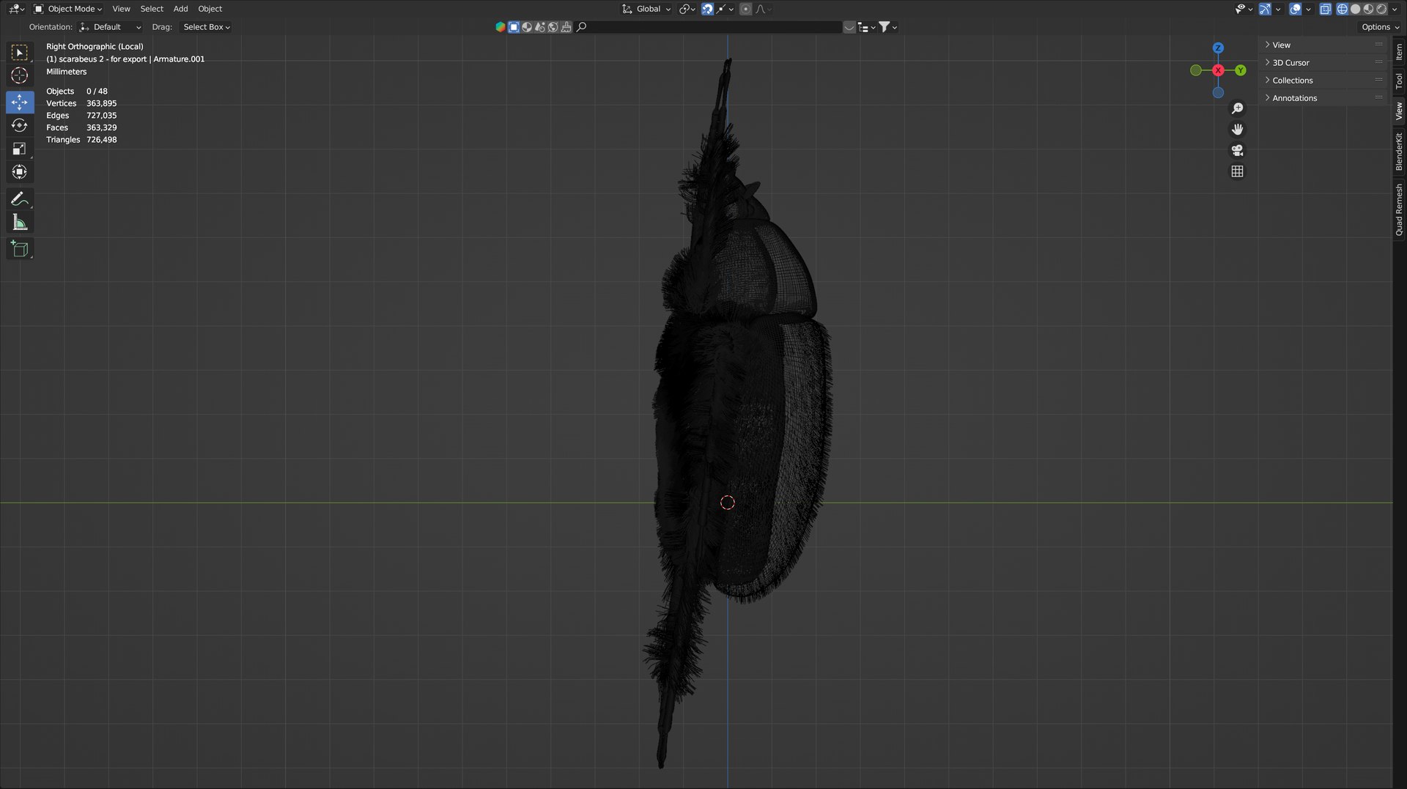This screenshot has width=1407, height=789.
Task: Open the View menu in header
Action: click(121, 9)
